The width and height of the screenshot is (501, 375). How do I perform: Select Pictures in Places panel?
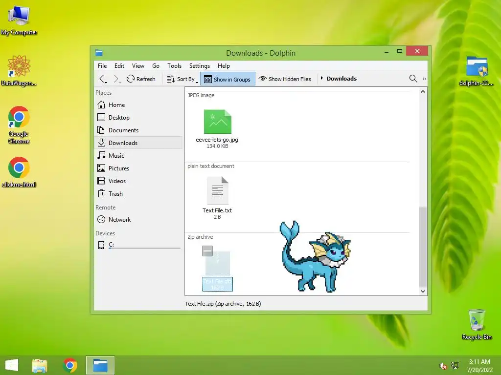(x=138, y=168)
